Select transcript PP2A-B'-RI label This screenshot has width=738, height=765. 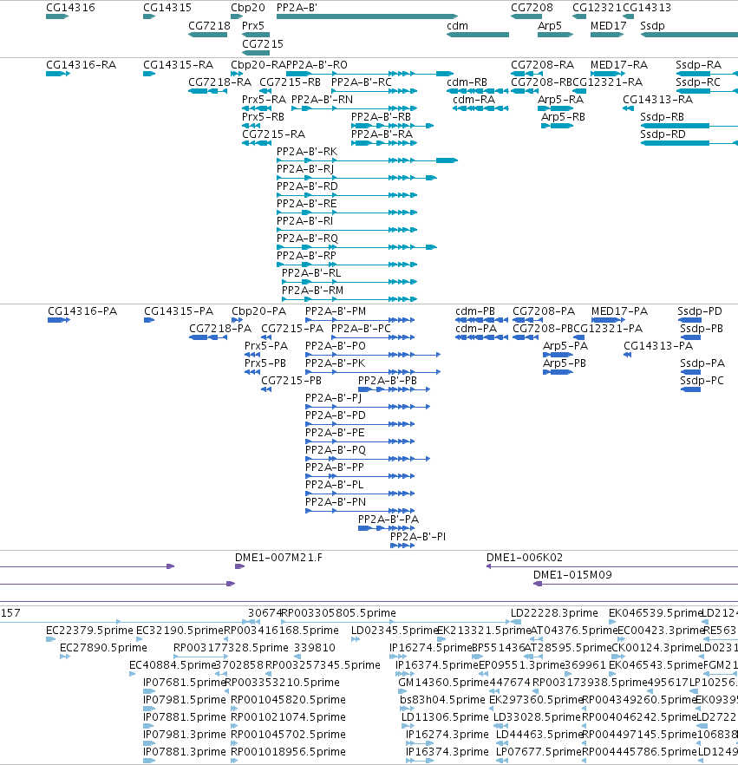[x=305, y=221]
